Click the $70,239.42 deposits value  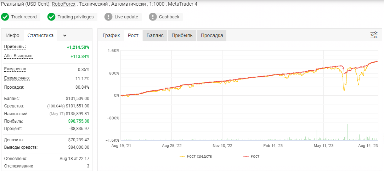point(79,140)
